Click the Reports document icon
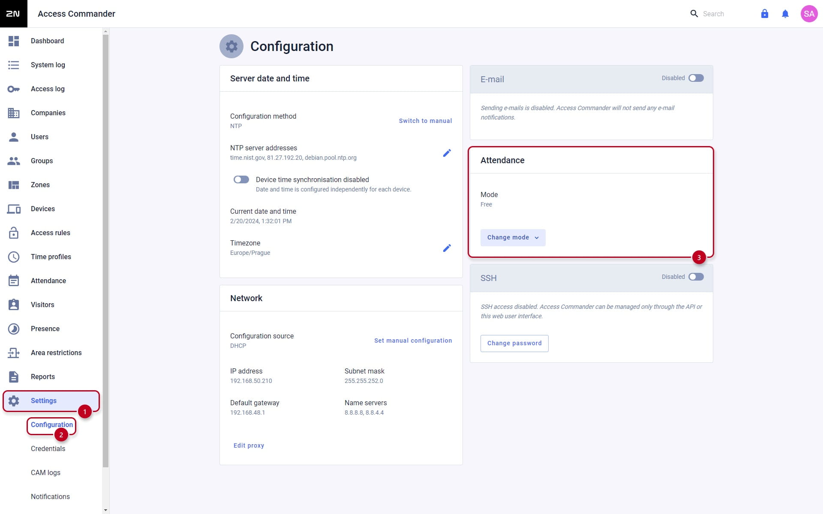Viewport: 823px width, 514px height. point(14,377)
